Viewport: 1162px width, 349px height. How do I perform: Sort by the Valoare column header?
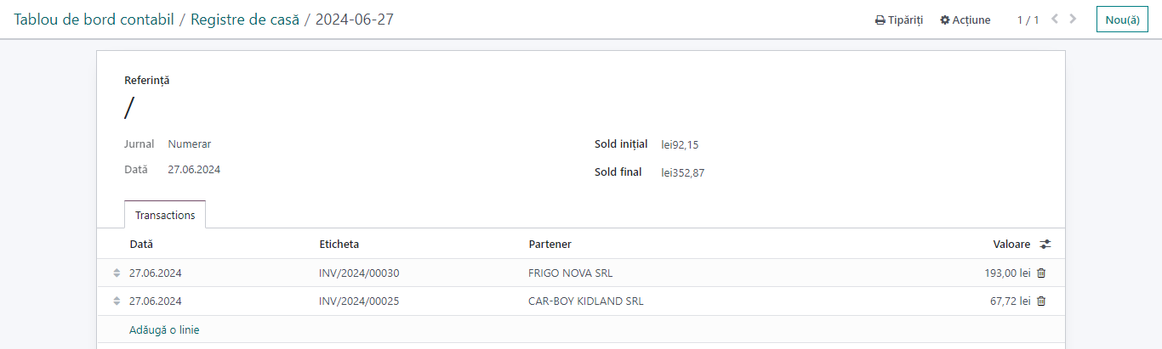click(x=1011, y=244)
